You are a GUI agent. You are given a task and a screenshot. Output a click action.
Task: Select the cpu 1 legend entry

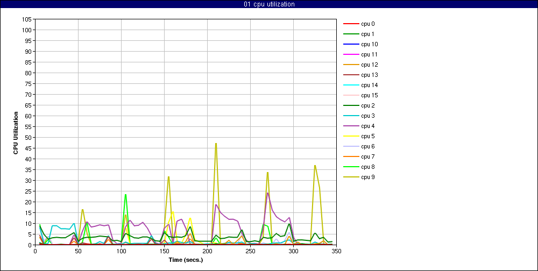(359, 34)
